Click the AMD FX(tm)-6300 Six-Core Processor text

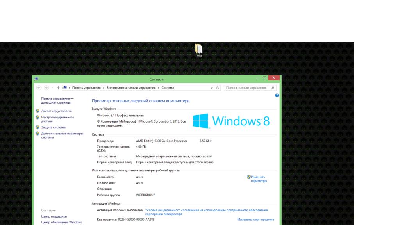pyautogui.click(x=161, y=141)
